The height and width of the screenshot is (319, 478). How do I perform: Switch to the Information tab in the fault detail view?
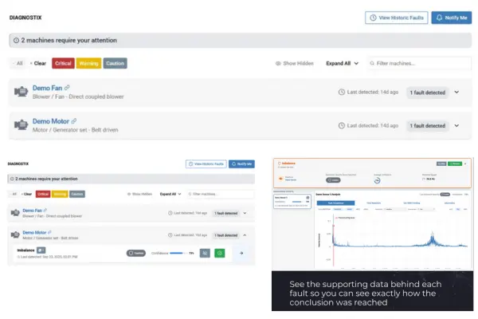pyautogui.click(x=449, y=203)
